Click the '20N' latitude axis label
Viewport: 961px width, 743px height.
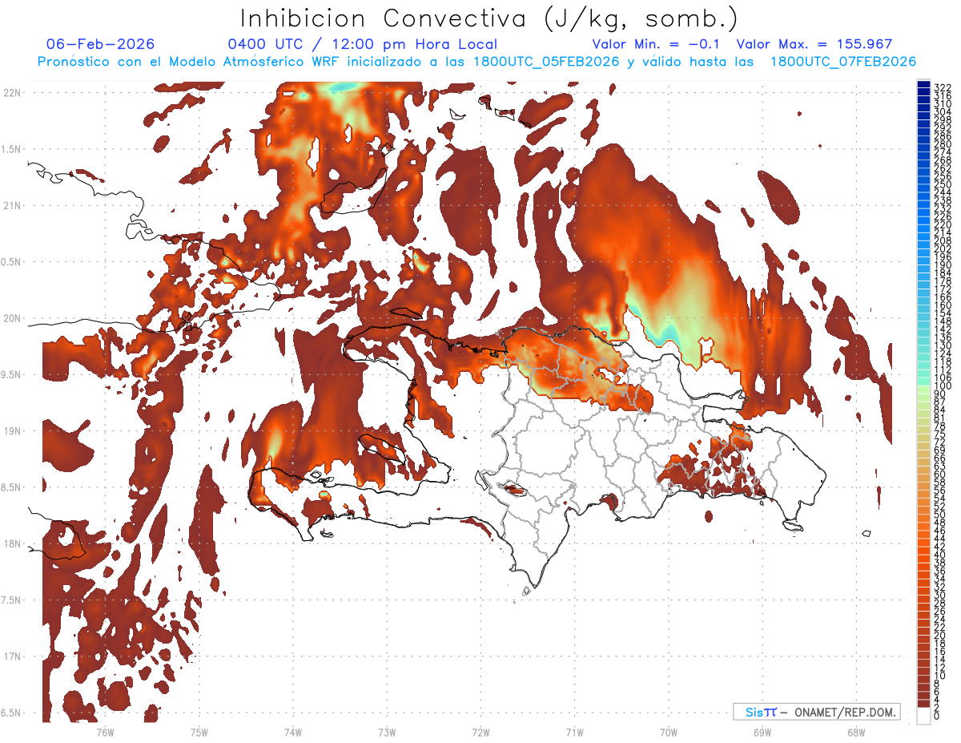pos(12,318)
